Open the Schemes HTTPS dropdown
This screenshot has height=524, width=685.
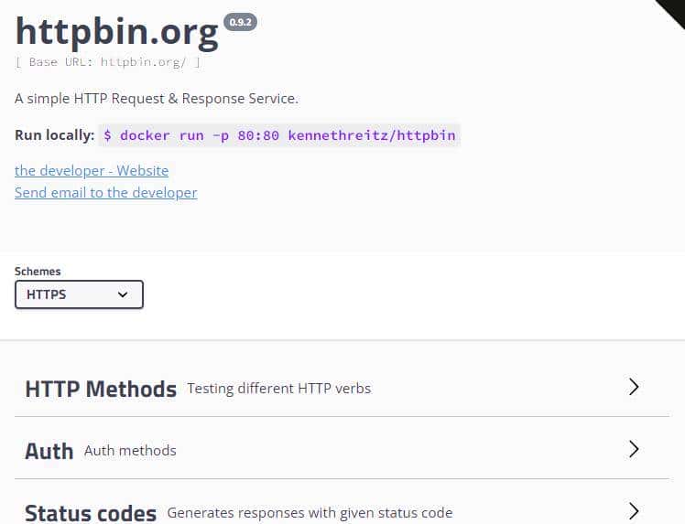point(79,294)
